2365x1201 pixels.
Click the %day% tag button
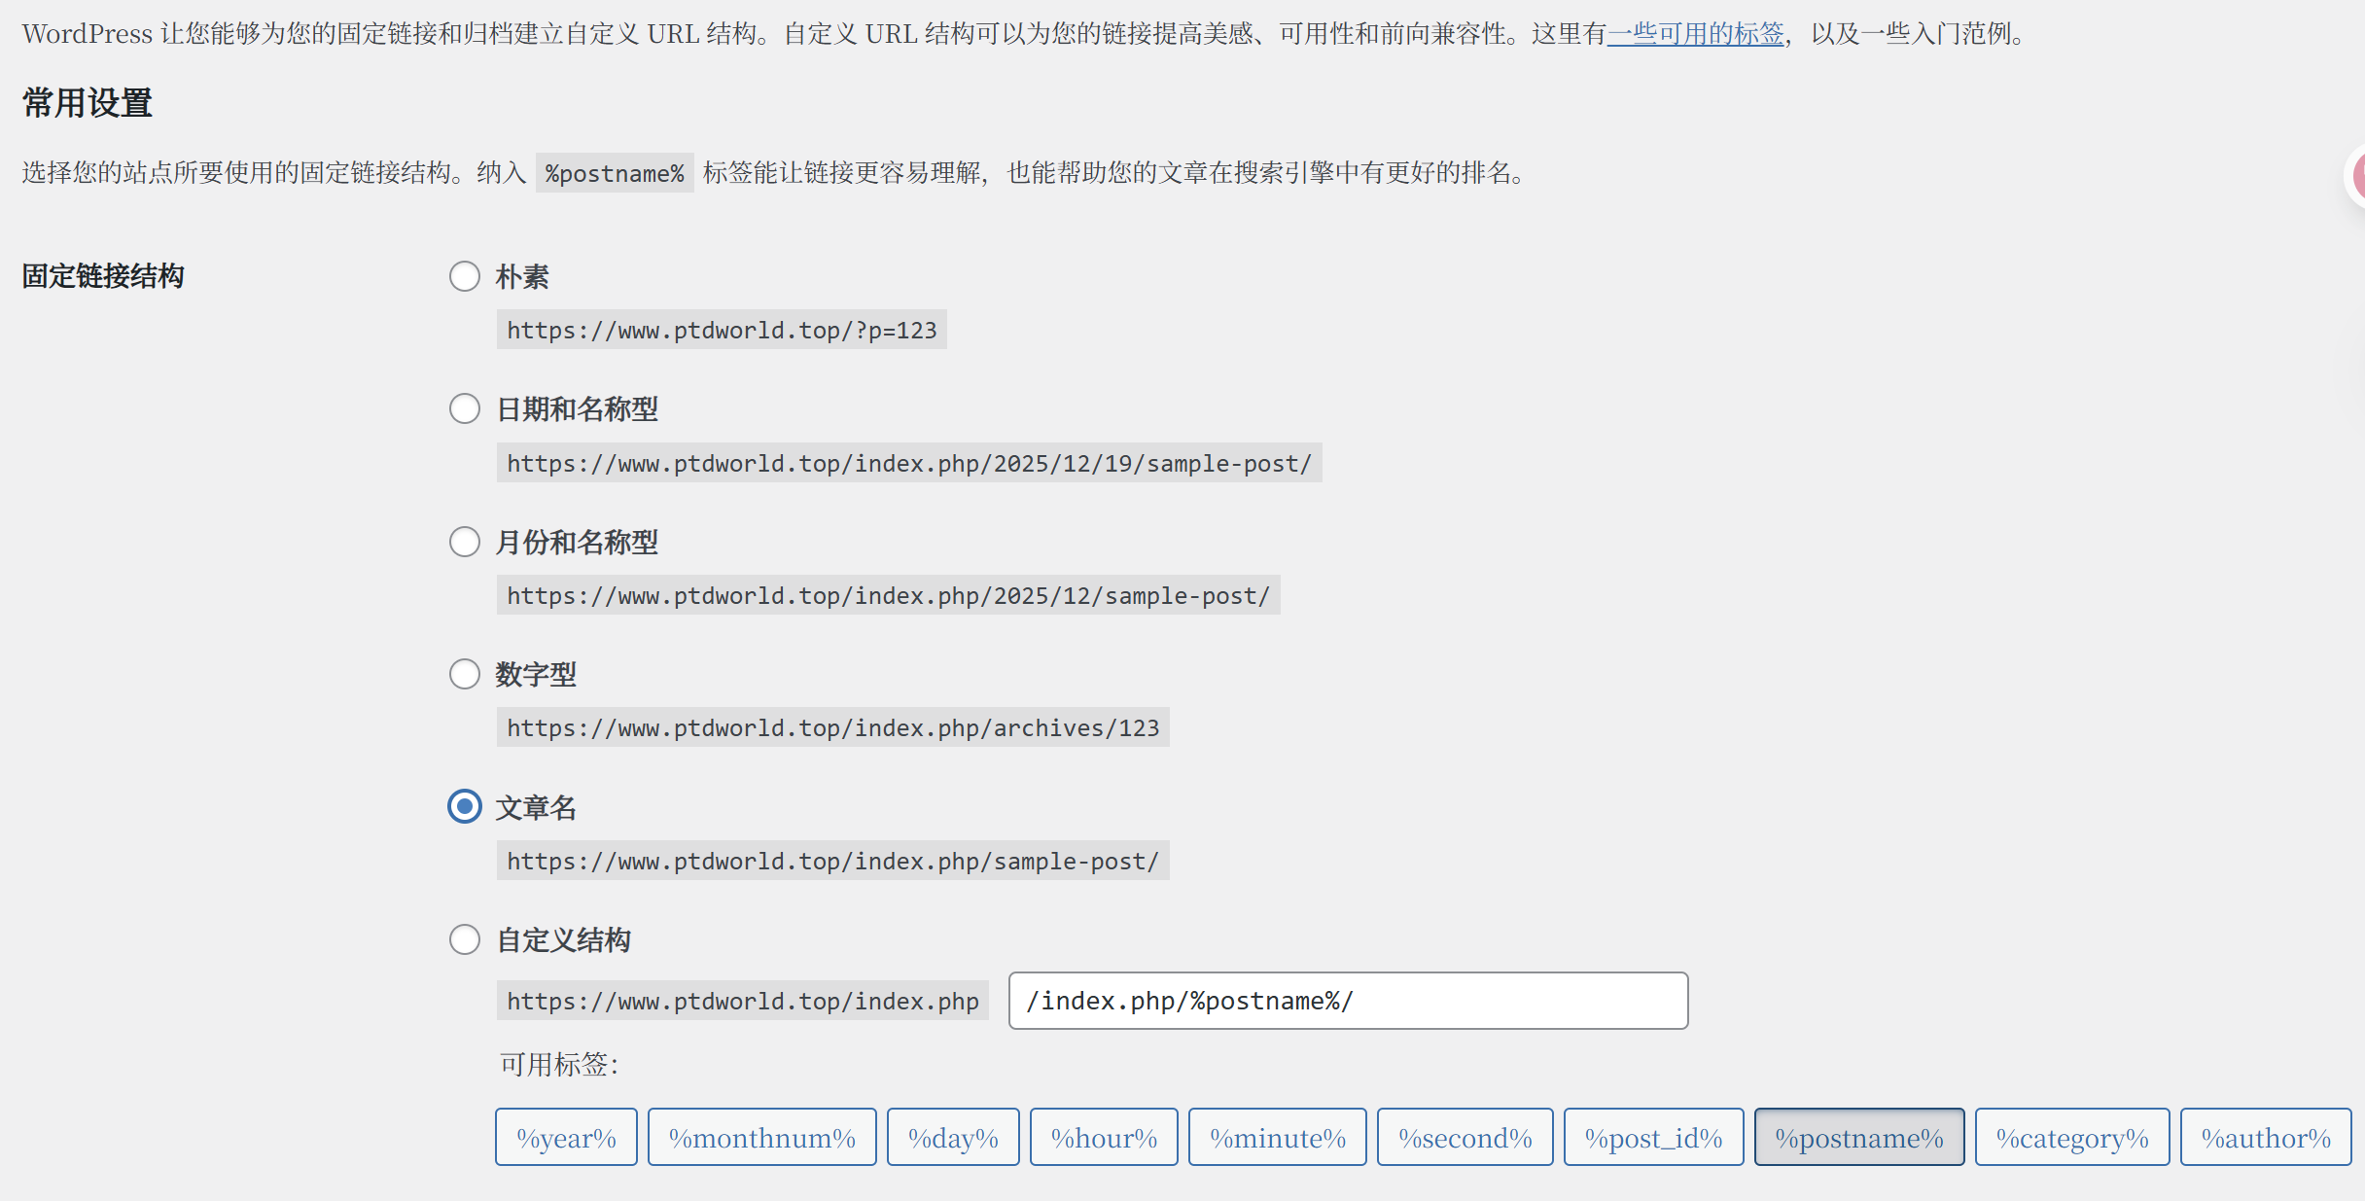[x=952, y=1137]
